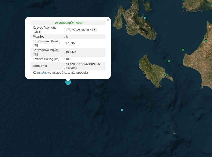The width and height of the screenshot is (212, 157).
Task: Click the focal depth value 10.5
Action: tap(68, 59)
